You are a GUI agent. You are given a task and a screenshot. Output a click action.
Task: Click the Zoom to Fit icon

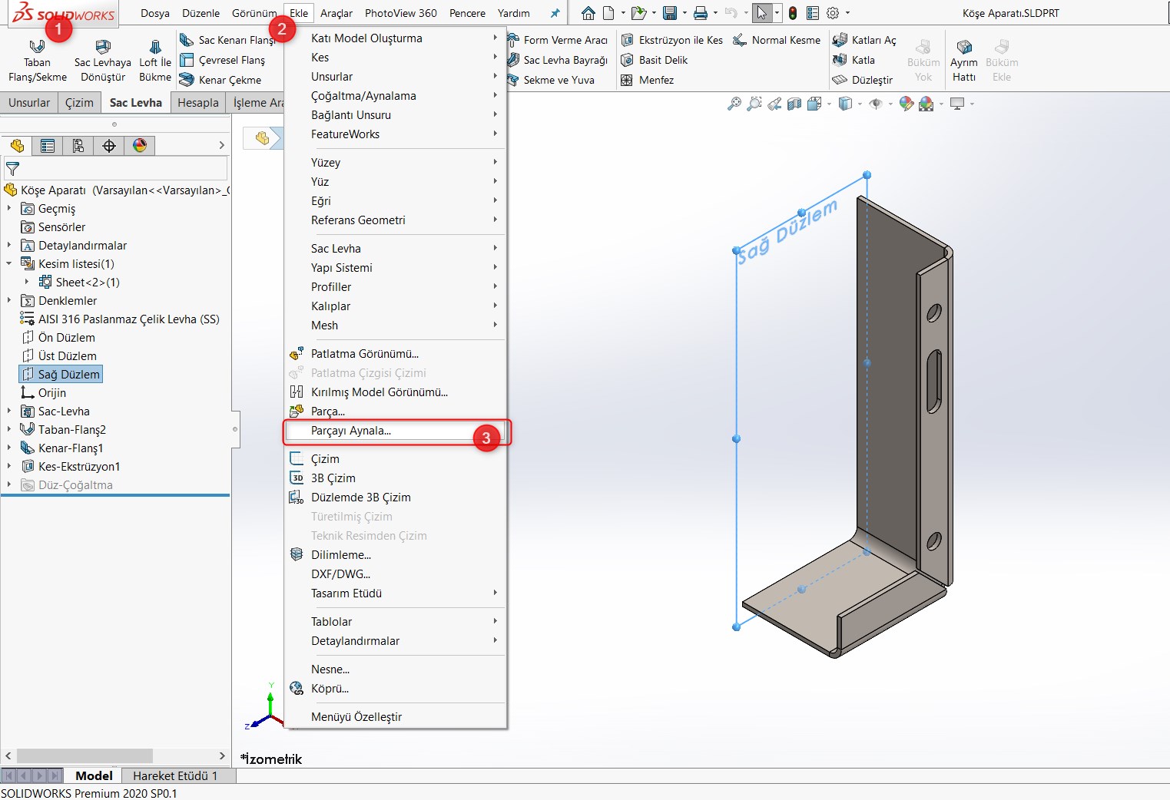tap(734, 104)
